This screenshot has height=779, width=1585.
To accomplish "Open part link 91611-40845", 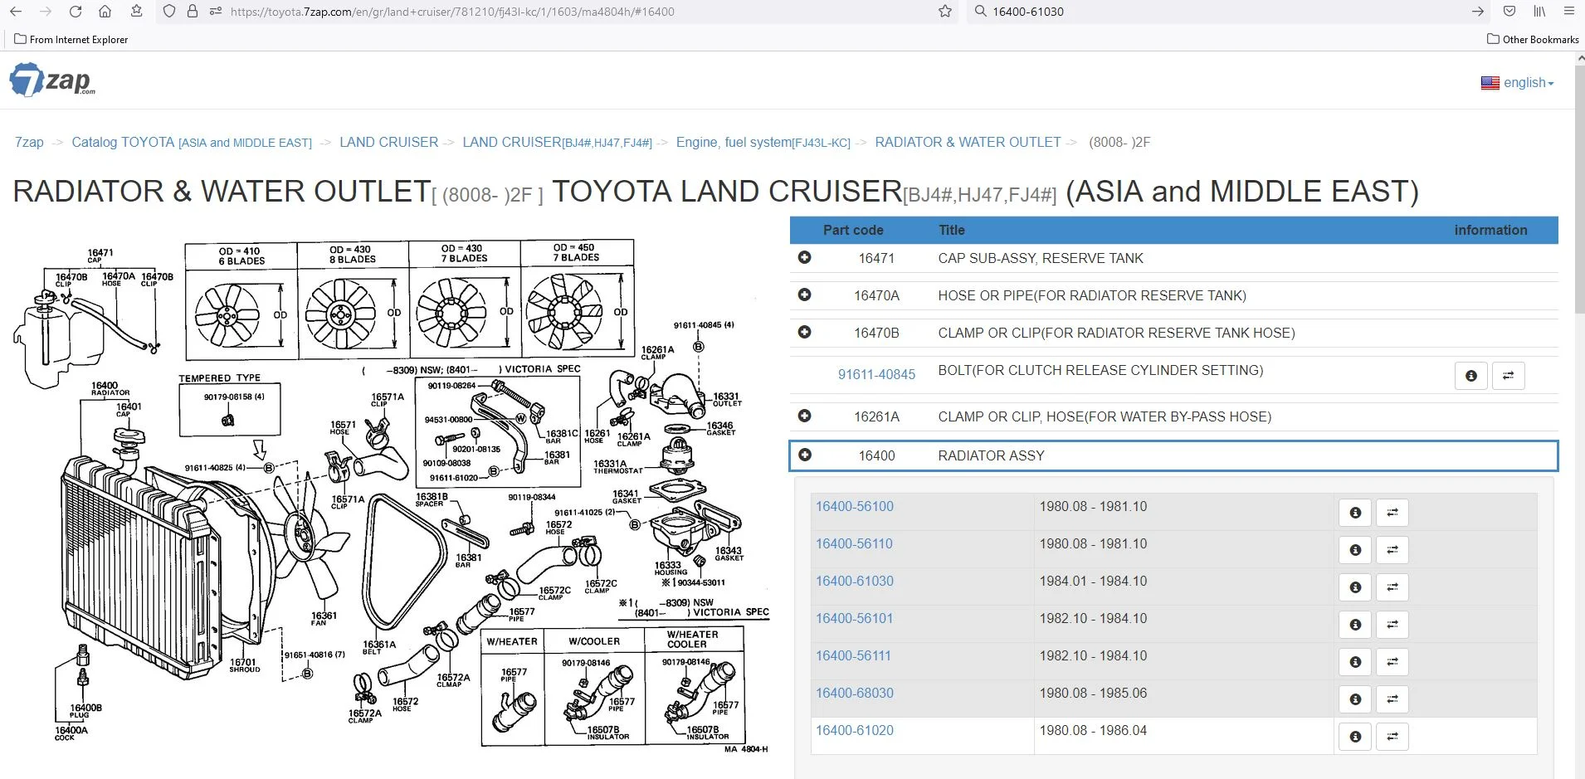I will coord(876,375).
